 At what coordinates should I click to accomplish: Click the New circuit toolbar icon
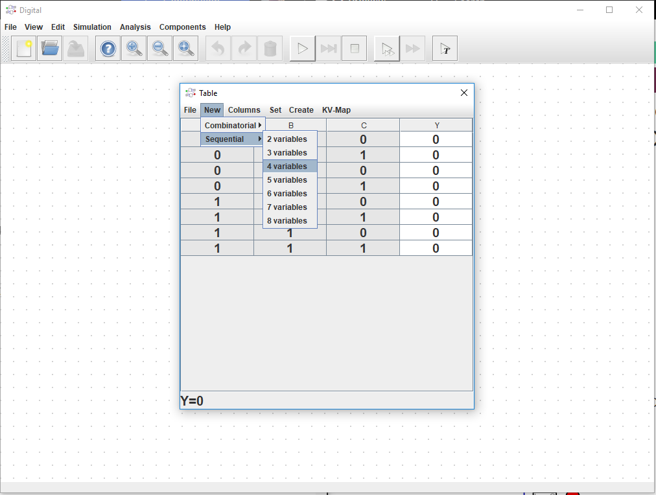click(x=23, y=49)
